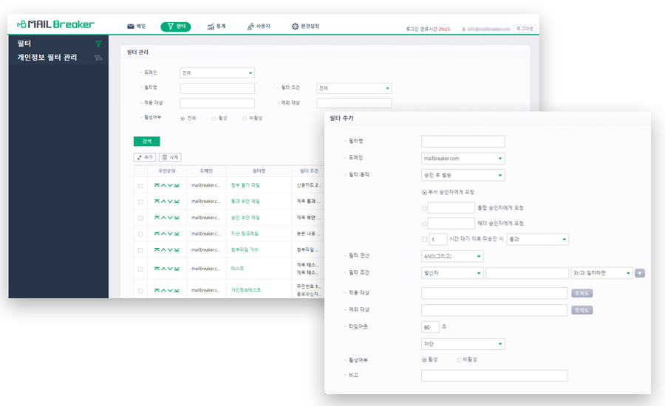
Task: Select the 비활성 radio in the 필터 관리 search
Action: tap(245, 119)
